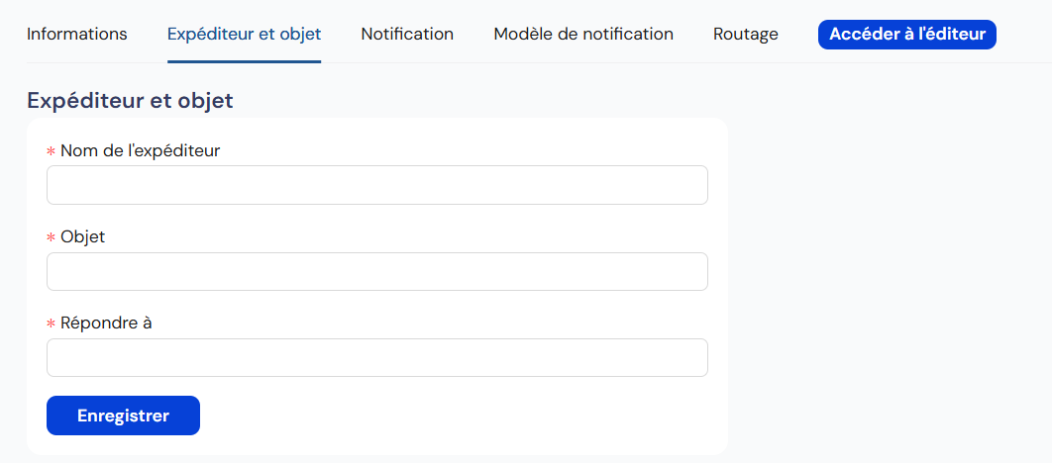
Task: Click blank tab bar space right of Accéder à l'éditeur
Action: 1024,35
